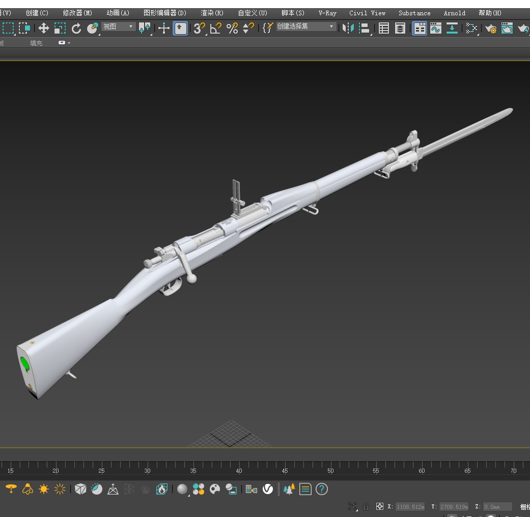Activate the Select and Place tool

(93, 28)
